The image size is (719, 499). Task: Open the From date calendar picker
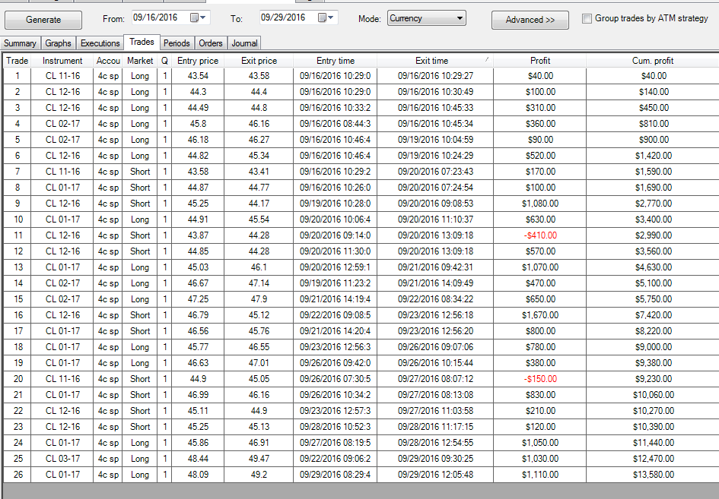point(199,18)
